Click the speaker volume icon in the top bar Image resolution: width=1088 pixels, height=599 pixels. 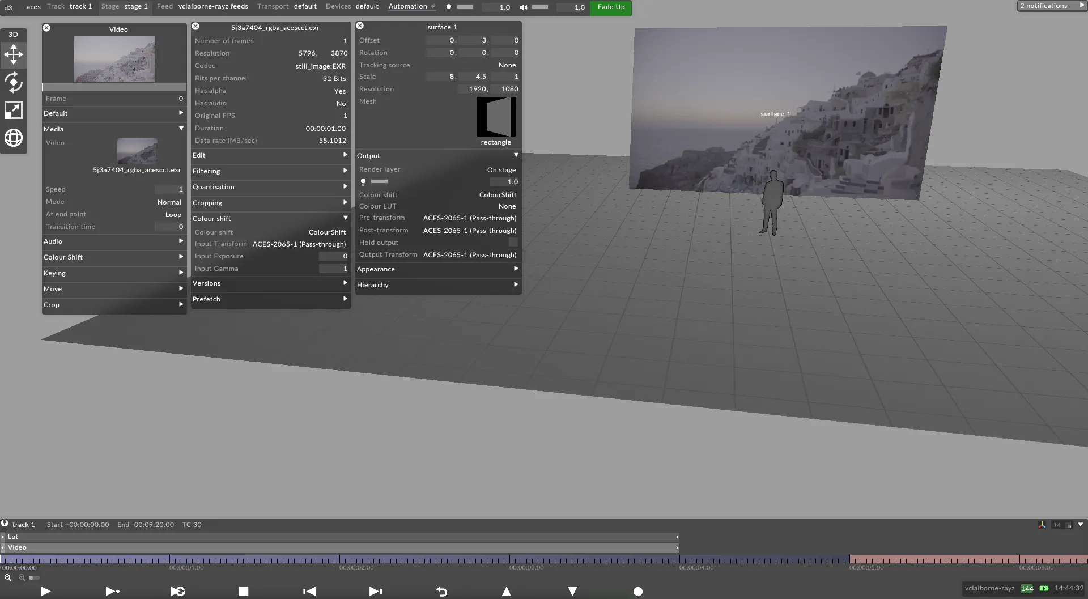click(524, 7)
